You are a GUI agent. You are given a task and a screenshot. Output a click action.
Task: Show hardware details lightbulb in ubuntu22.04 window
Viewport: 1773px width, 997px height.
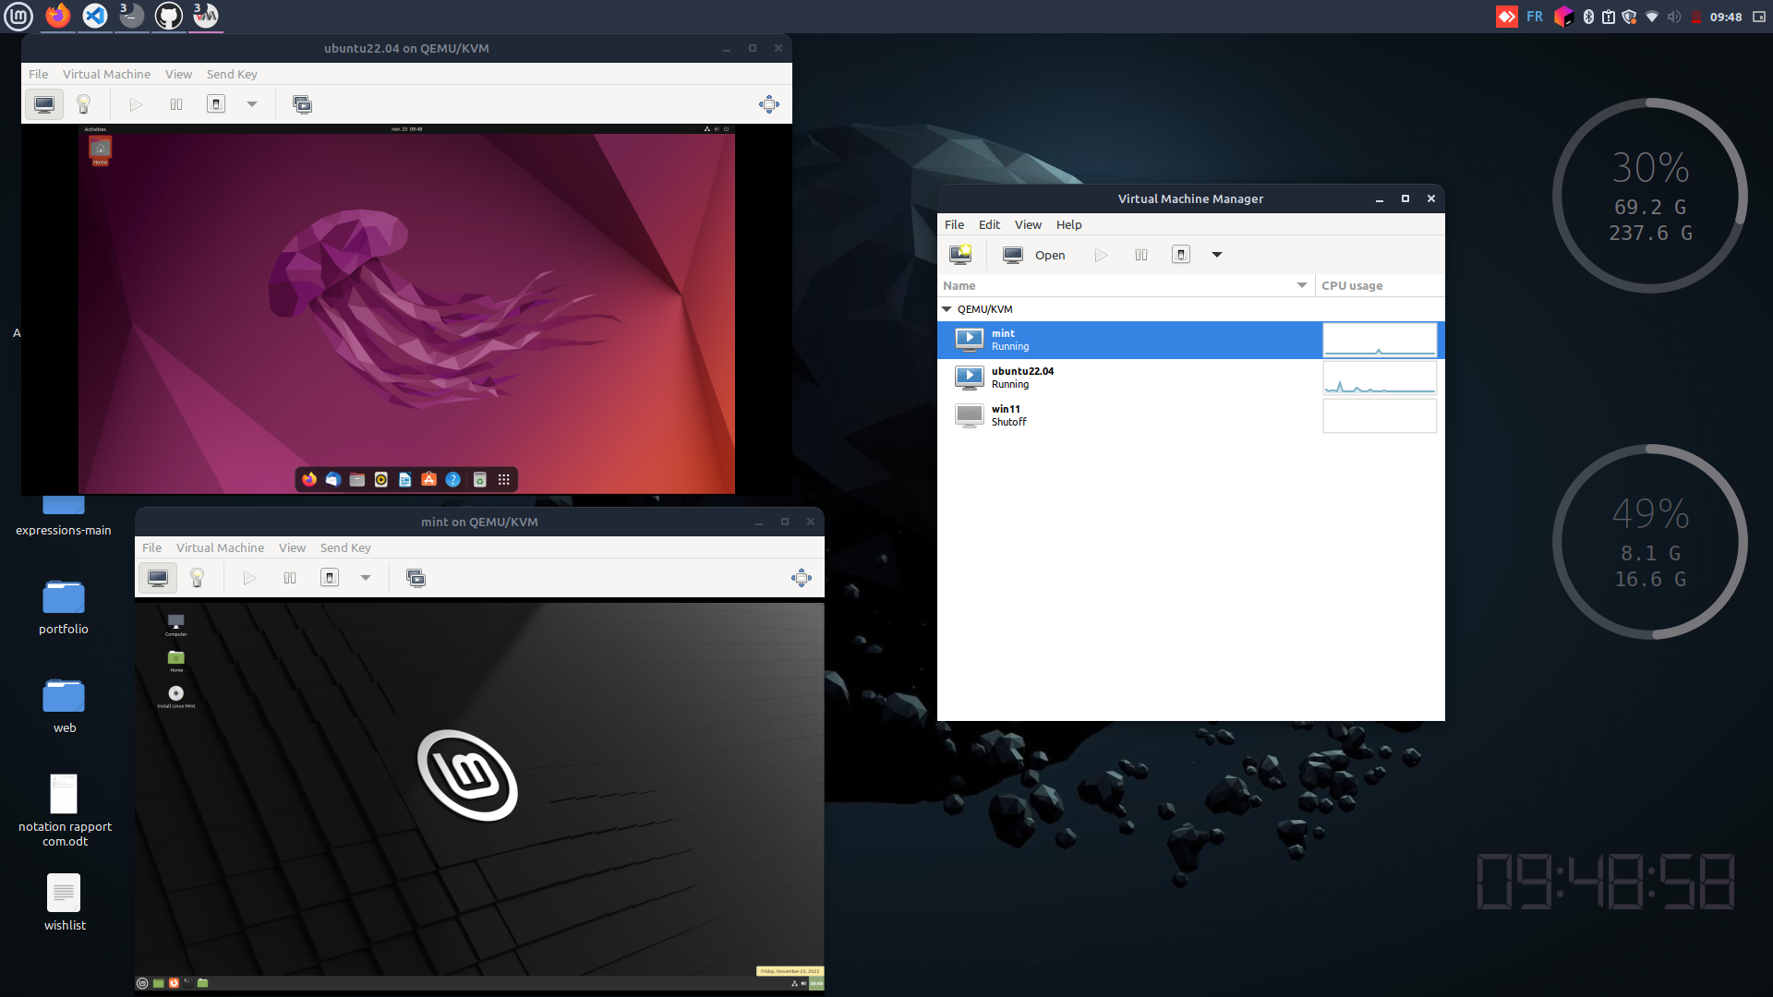pyautogui.click(x=83, y=104)
